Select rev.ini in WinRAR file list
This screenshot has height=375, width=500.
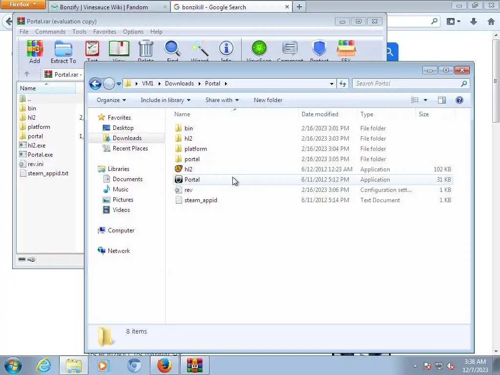35,164
